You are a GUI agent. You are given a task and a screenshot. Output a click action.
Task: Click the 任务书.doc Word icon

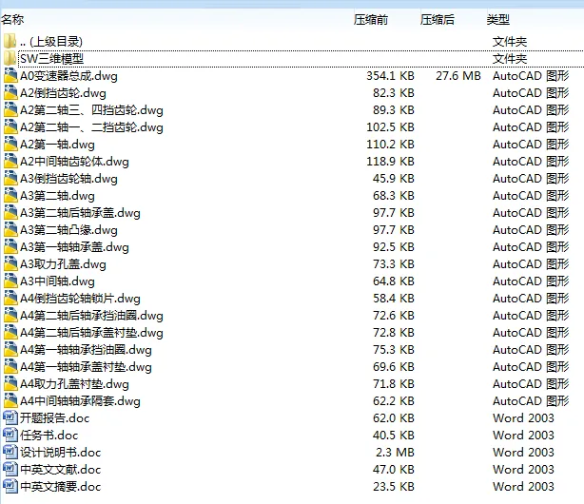click(x=10, y=436)
